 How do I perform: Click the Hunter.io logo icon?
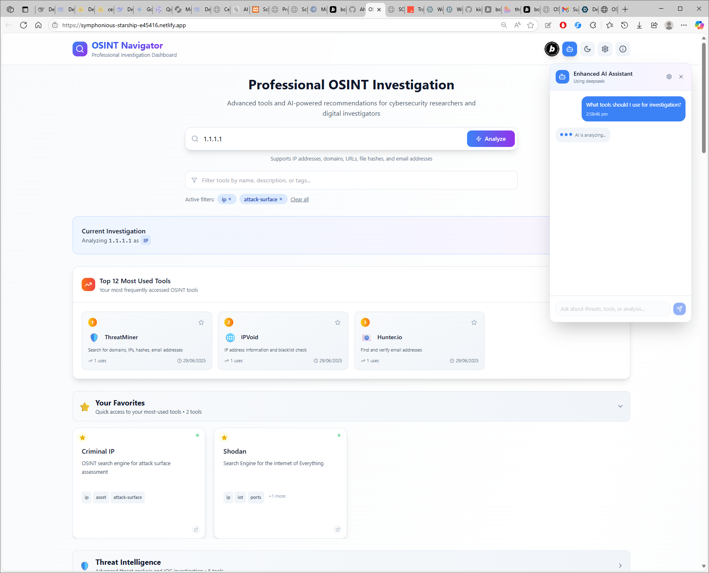click(366, 338)
